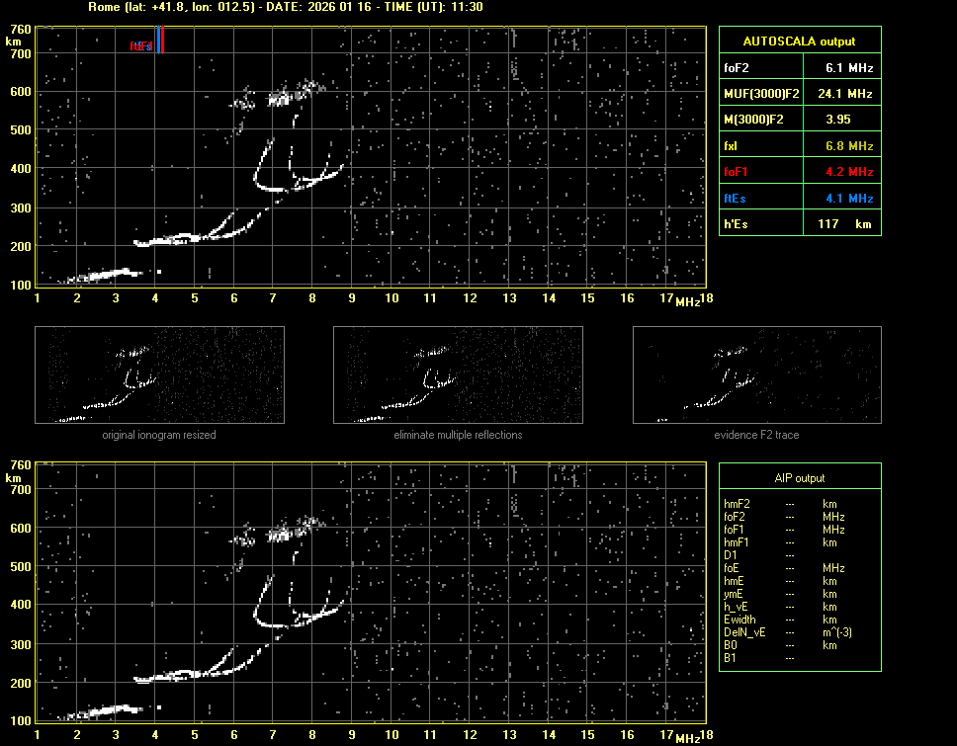The width and height of the screenshot is (957, 746).
Task: Click the 600 km label on lower height axis
Action: [21, 530]
